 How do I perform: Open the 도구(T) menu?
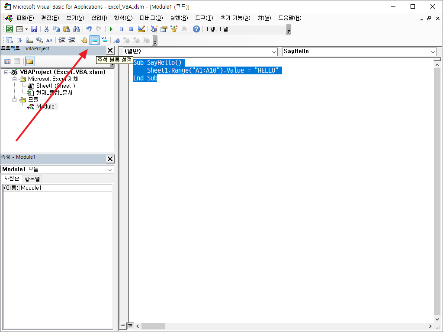click(204, 18)
